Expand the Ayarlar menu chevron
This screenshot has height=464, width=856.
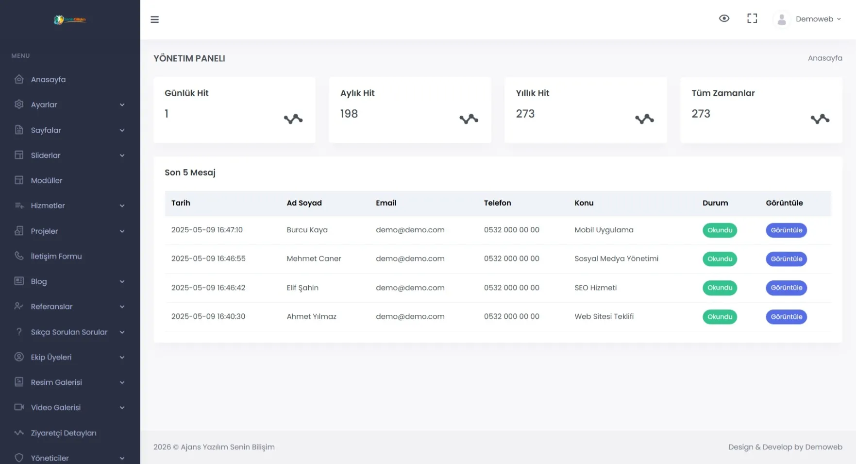click(122, 105)
